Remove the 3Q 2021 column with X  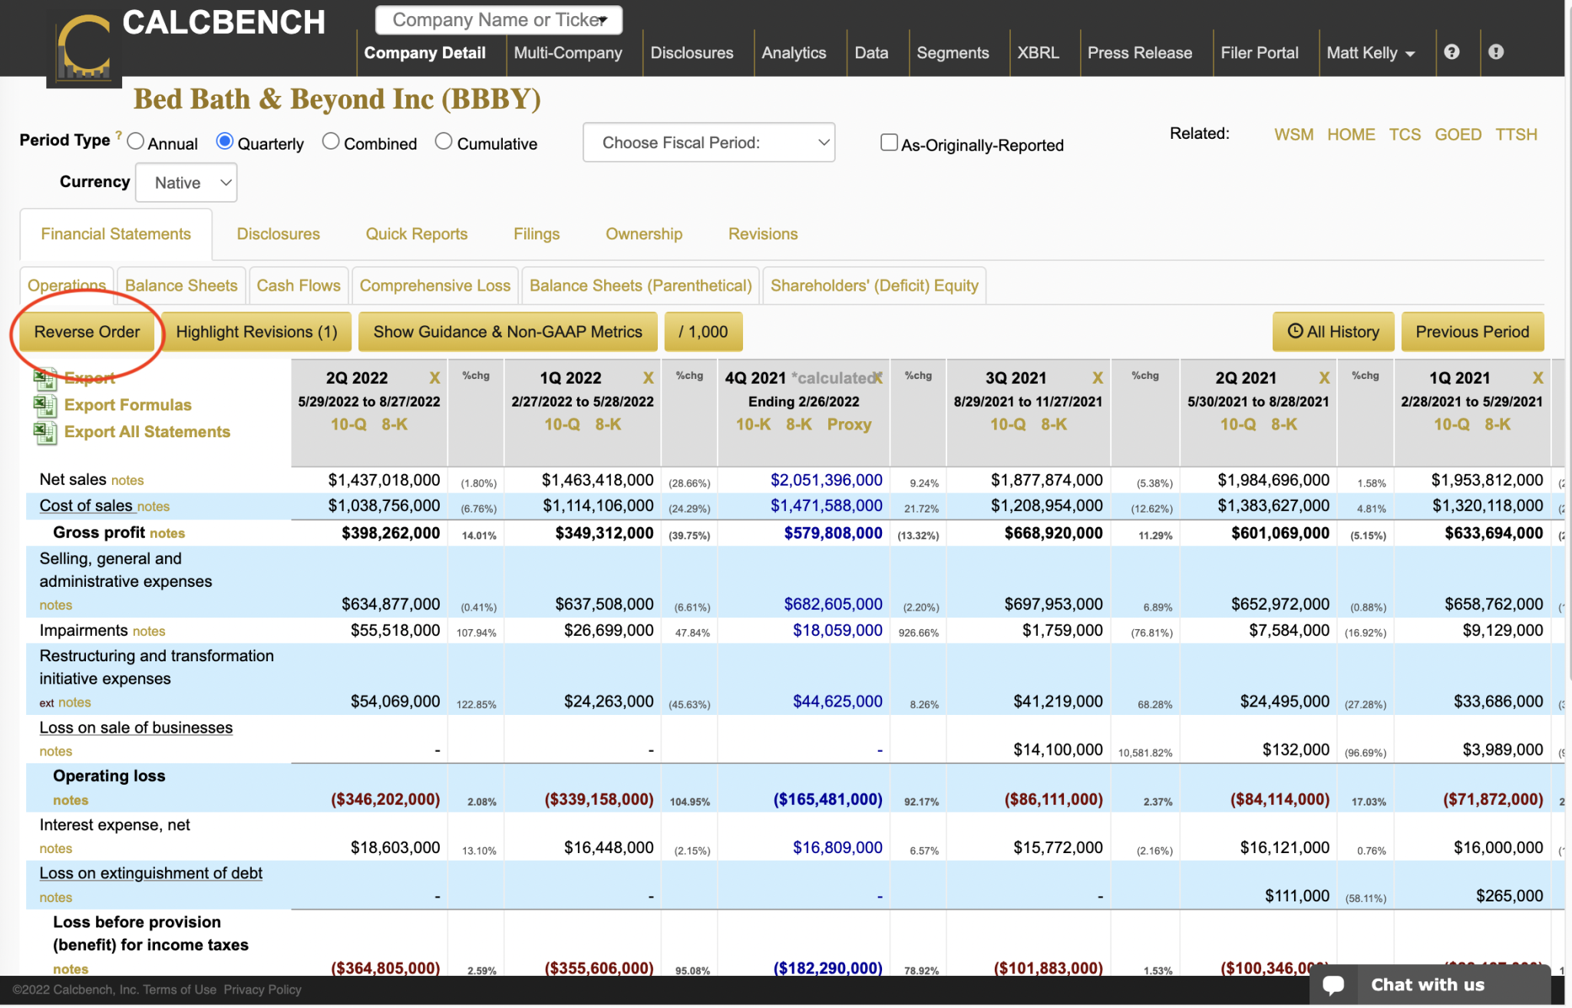tap(1097, 378)
